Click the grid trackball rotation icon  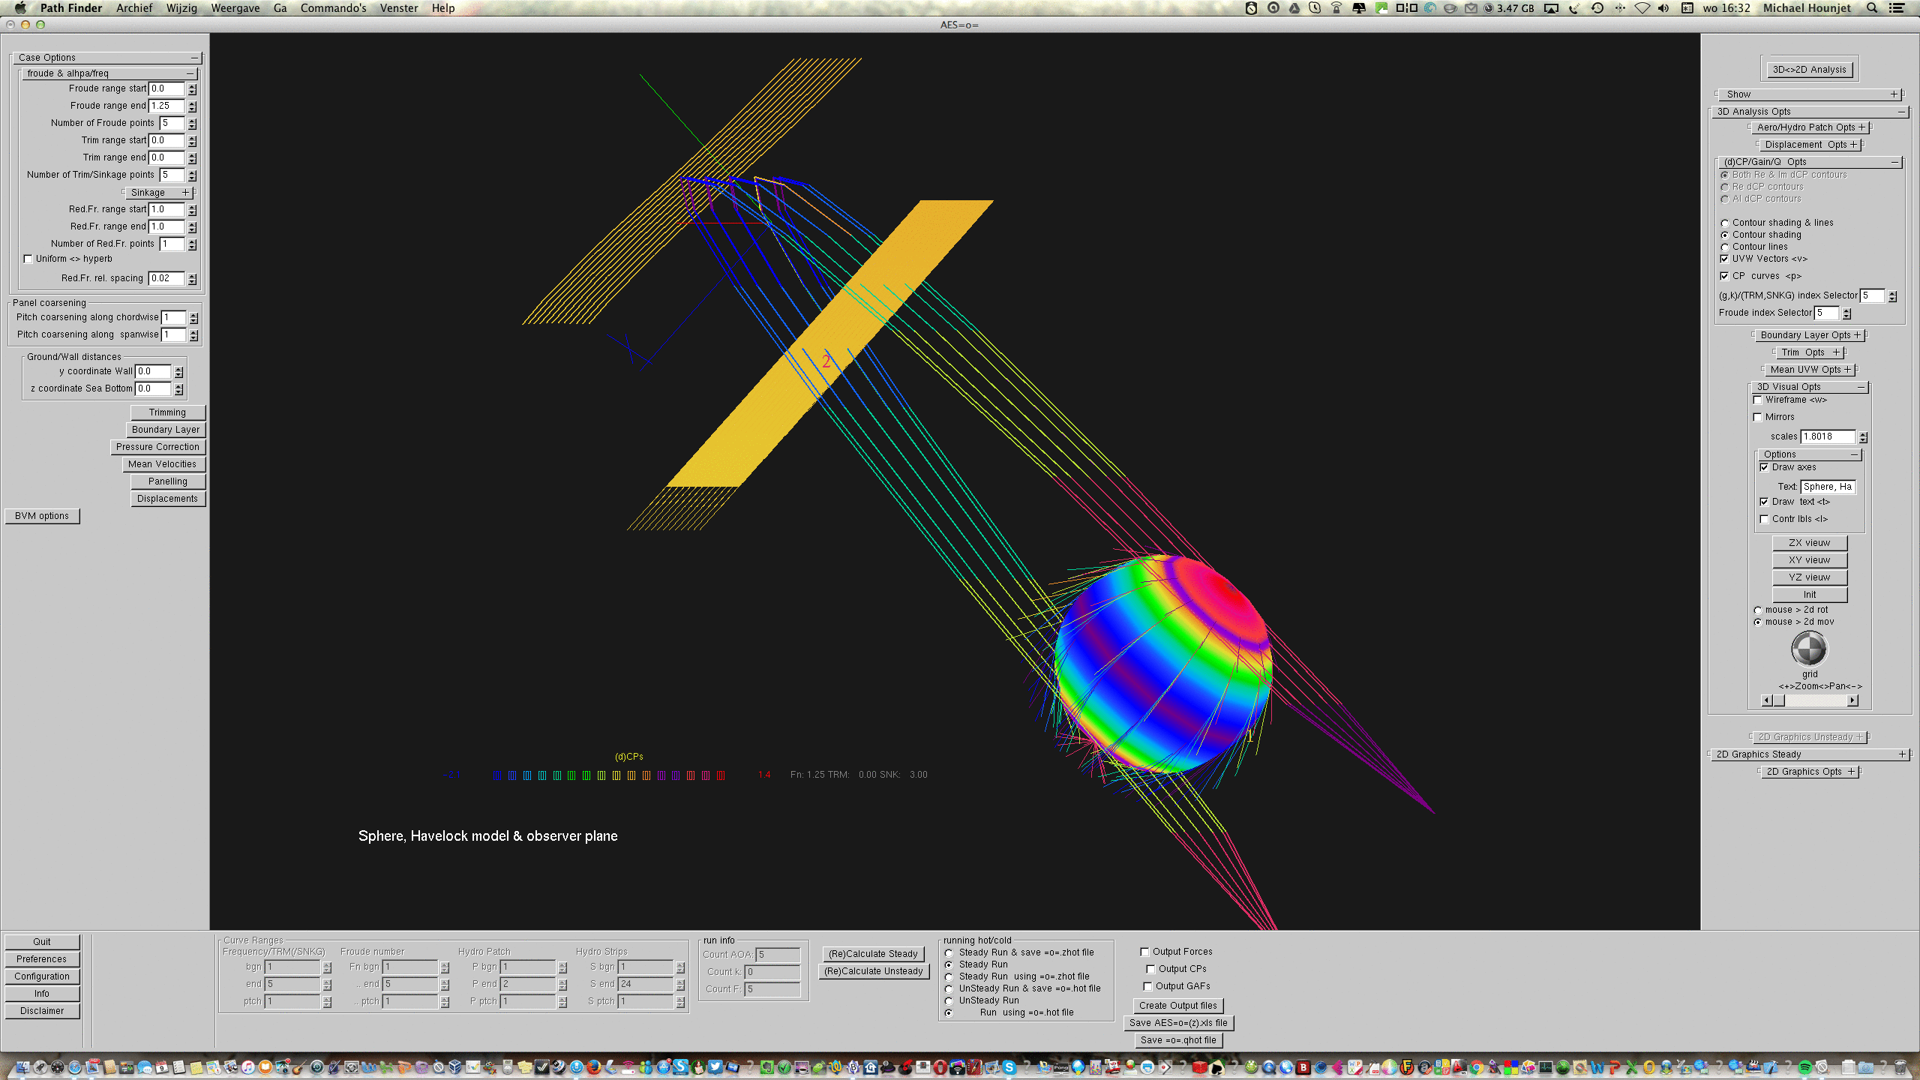point(1809,649)
